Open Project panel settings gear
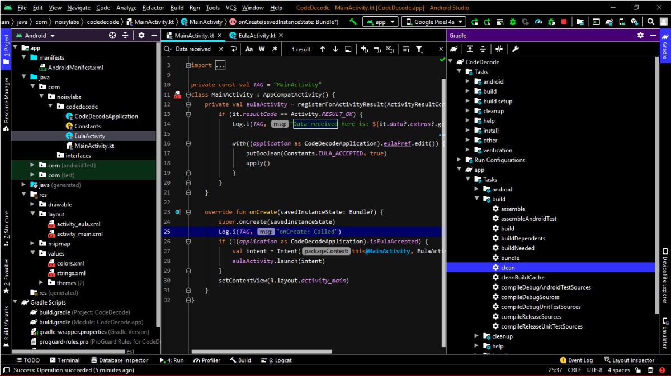 click(x=141, y=35)
